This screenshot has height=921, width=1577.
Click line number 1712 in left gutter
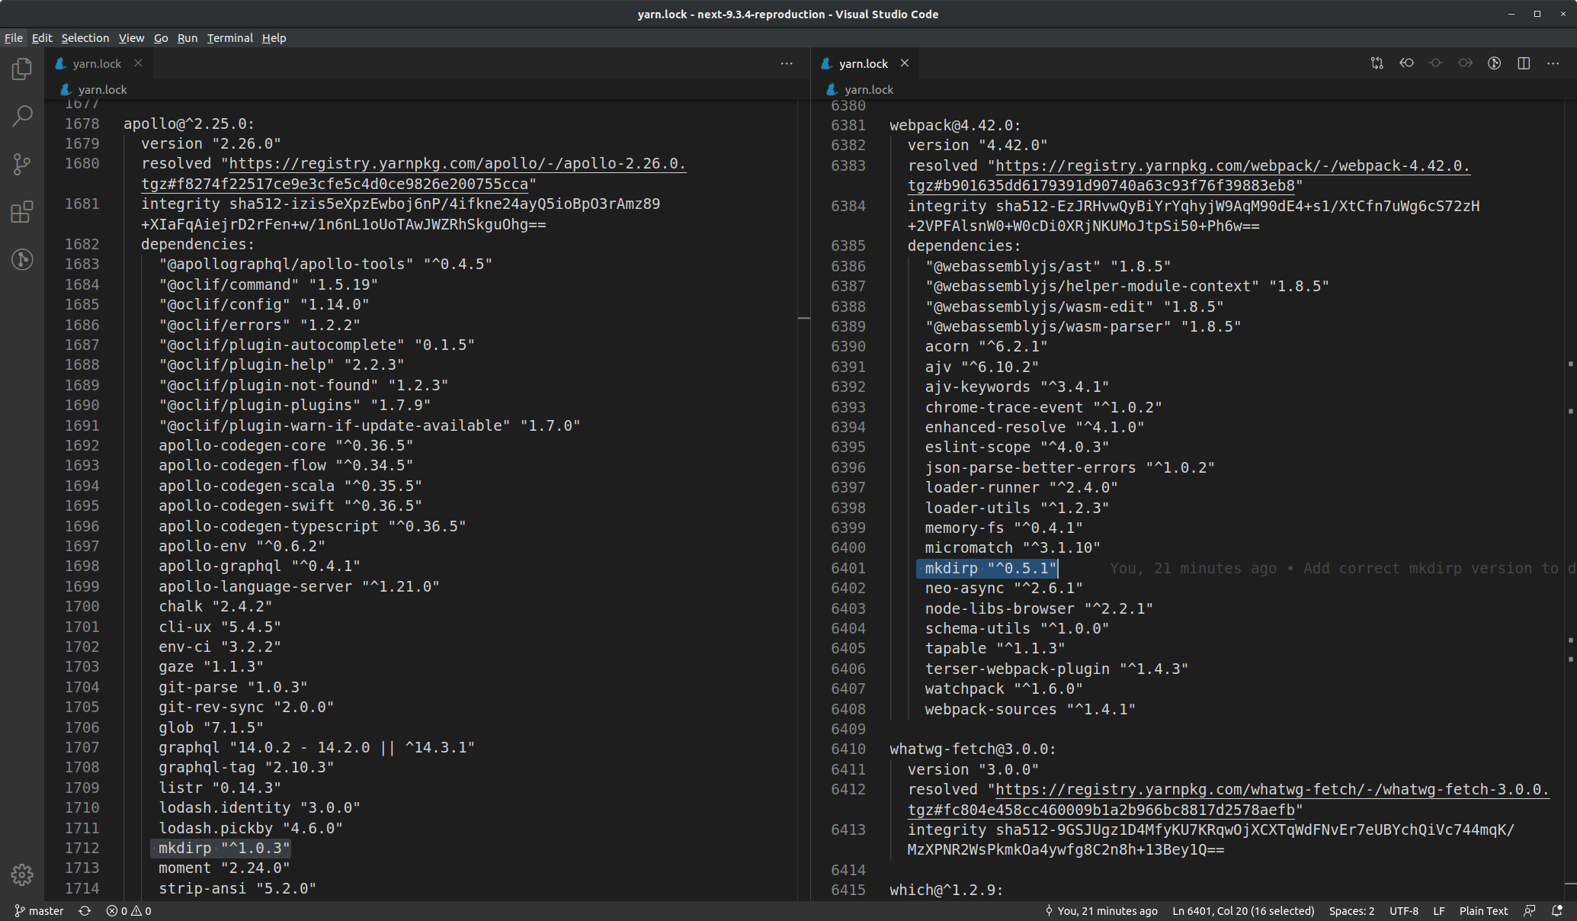[x=82, y=848]
